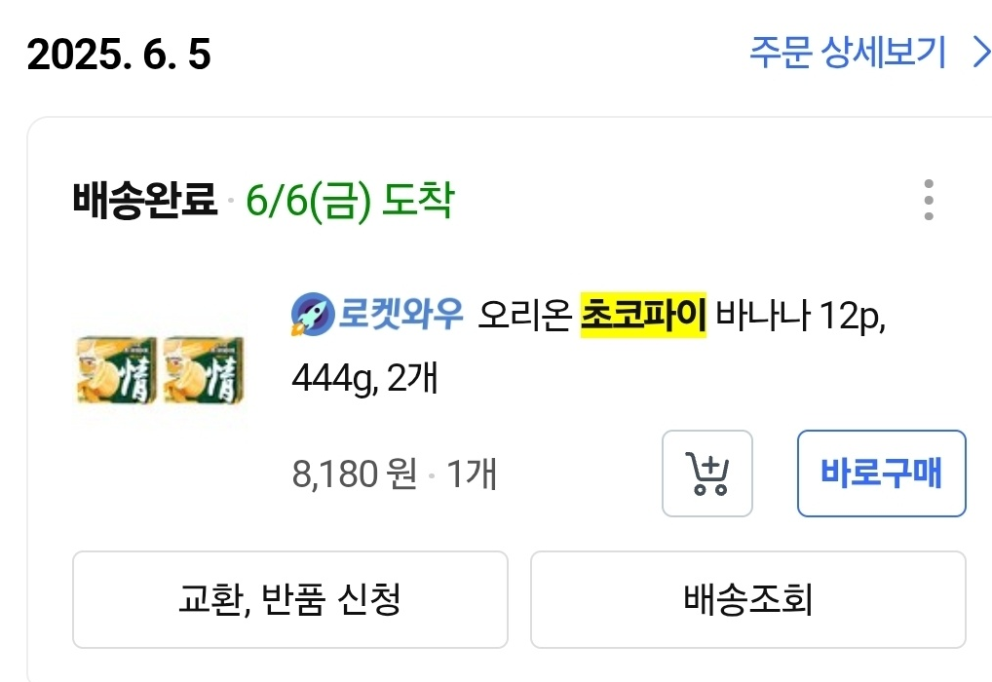Select the 배송완료 status label
The width and height of the screenshot is (992, 682).
[x=145, y=200]
